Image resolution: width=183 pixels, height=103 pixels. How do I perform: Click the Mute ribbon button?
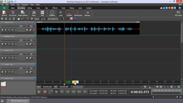coord(34,13)
